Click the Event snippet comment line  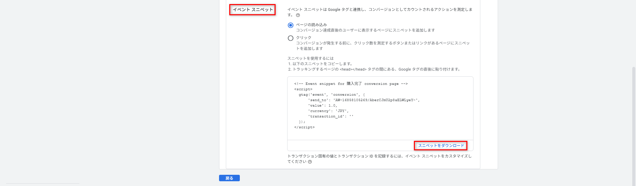point(351,83)
